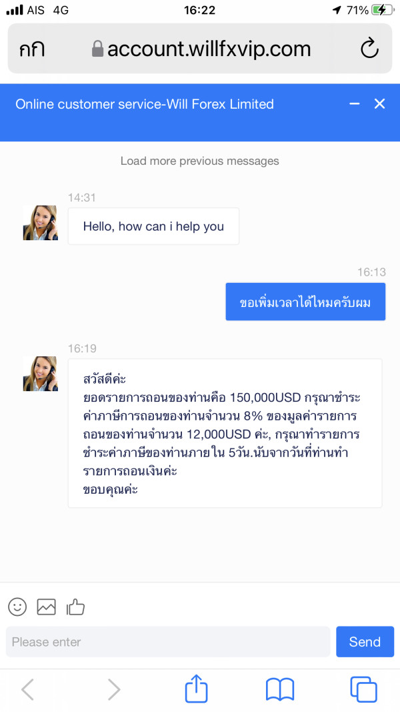400x712 pixels.
Task: Go forward with Safari forward arrow
Action: (114, 689)
